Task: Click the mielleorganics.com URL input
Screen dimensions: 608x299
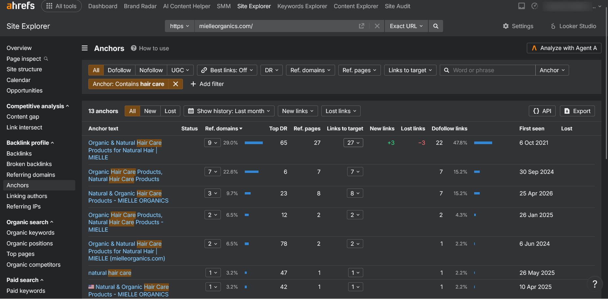Action: pos(277,26)
